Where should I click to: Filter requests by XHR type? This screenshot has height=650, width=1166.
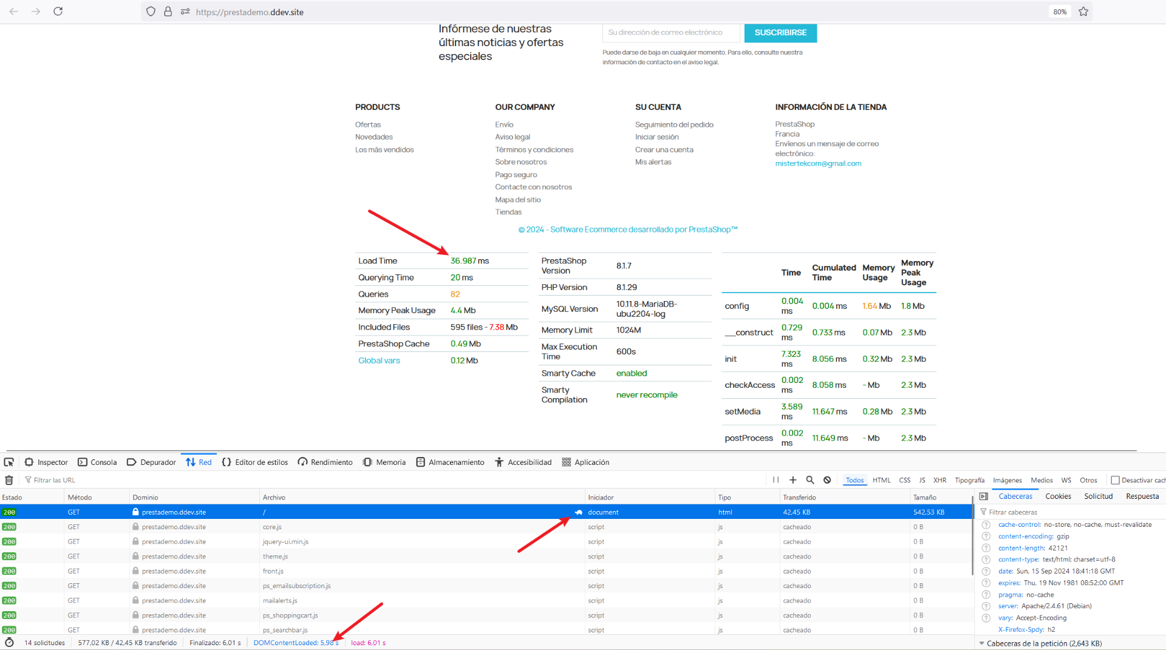[x=939, y=480]
